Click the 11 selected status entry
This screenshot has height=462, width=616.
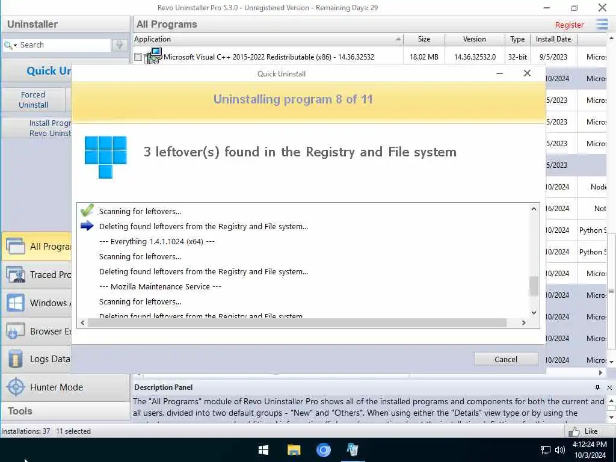(x=73, y=431)
